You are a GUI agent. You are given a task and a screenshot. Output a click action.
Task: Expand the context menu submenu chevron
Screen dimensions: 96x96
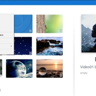click(x=11, y=46)
